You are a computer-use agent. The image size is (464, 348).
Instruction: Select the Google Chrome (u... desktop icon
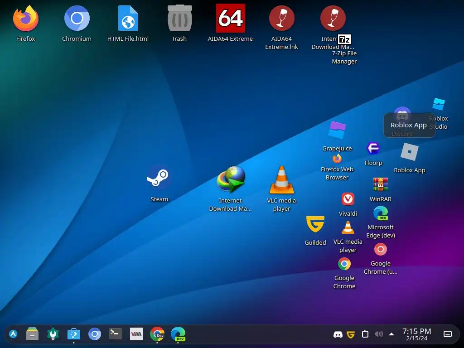381,250
